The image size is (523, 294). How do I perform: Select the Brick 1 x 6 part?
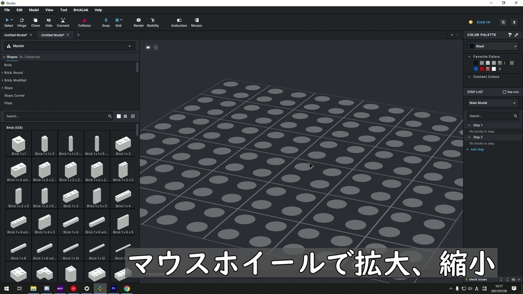(x=71, y=223)
